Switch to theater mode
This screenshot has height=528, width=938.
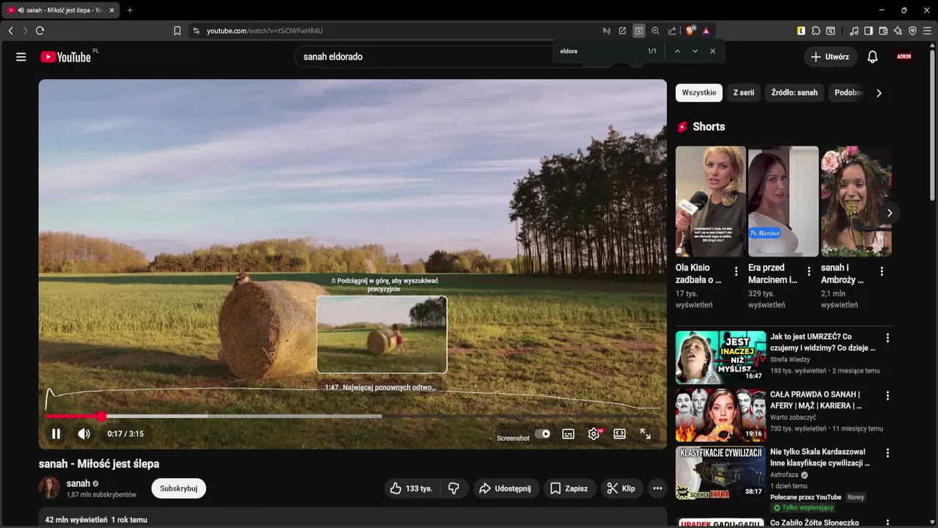point(620,433)
